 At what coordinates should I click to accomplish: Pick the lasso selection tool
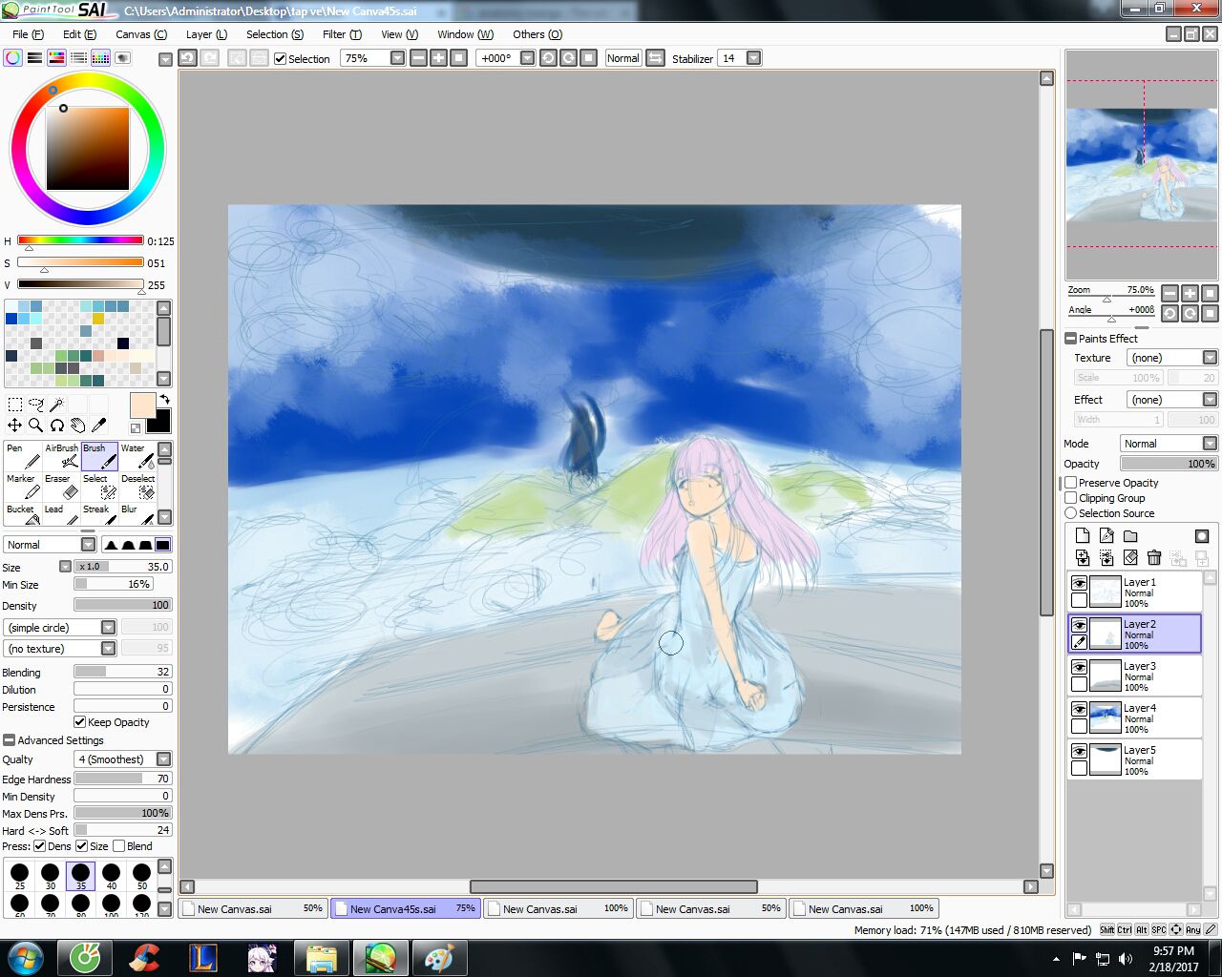(35, 405)
